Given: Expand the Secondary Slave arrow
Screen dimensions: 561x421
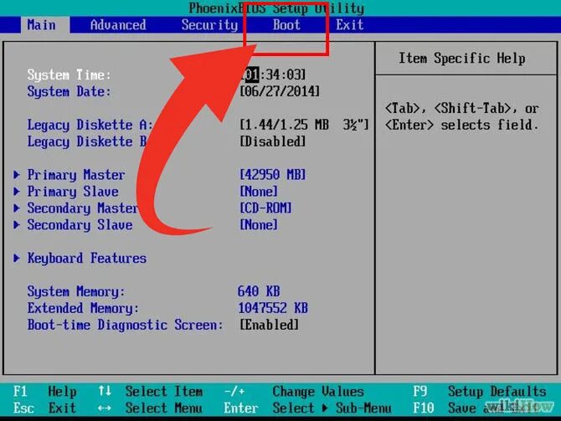Looking at the screenshot, I should pos(17,225).
